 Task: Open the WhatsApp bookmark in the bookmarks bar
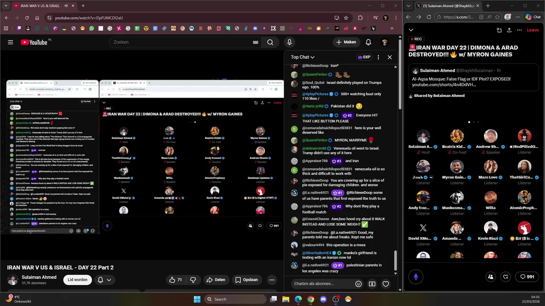coord(92,28)
